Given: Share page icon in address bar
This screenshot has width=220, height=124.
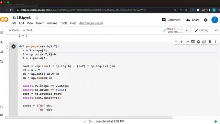Looking at the screenshot, I should [181, 10].
